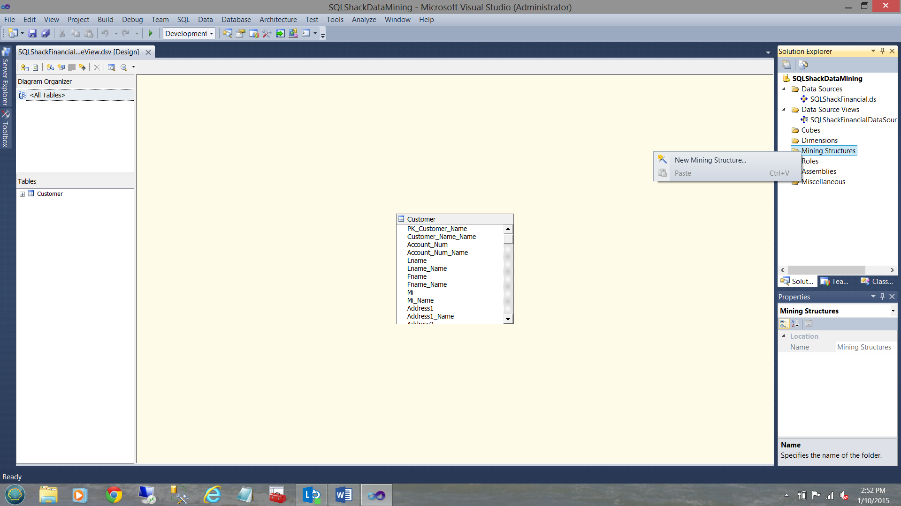Expand the Customer table in Tables pane
Viewport: 901px width, 506px height.
tap(22, 194)
